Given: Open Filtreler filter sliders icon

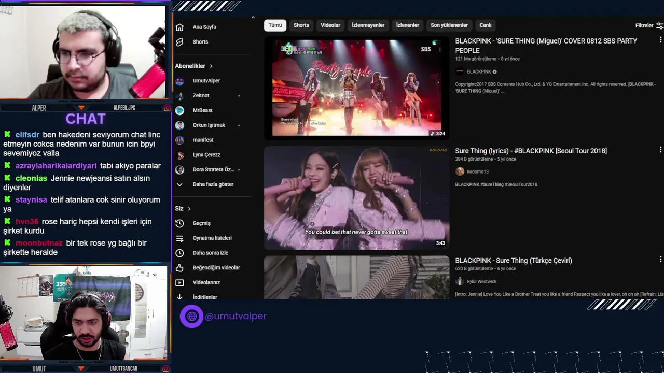Looking at the screenshot, I should pos(660,25).
